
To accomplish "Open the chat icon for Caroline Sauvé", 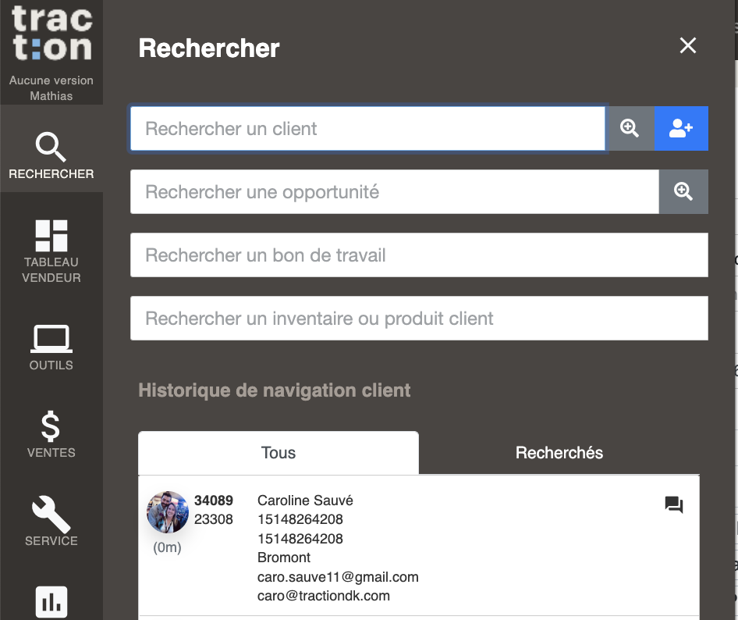I will point(674,504).
